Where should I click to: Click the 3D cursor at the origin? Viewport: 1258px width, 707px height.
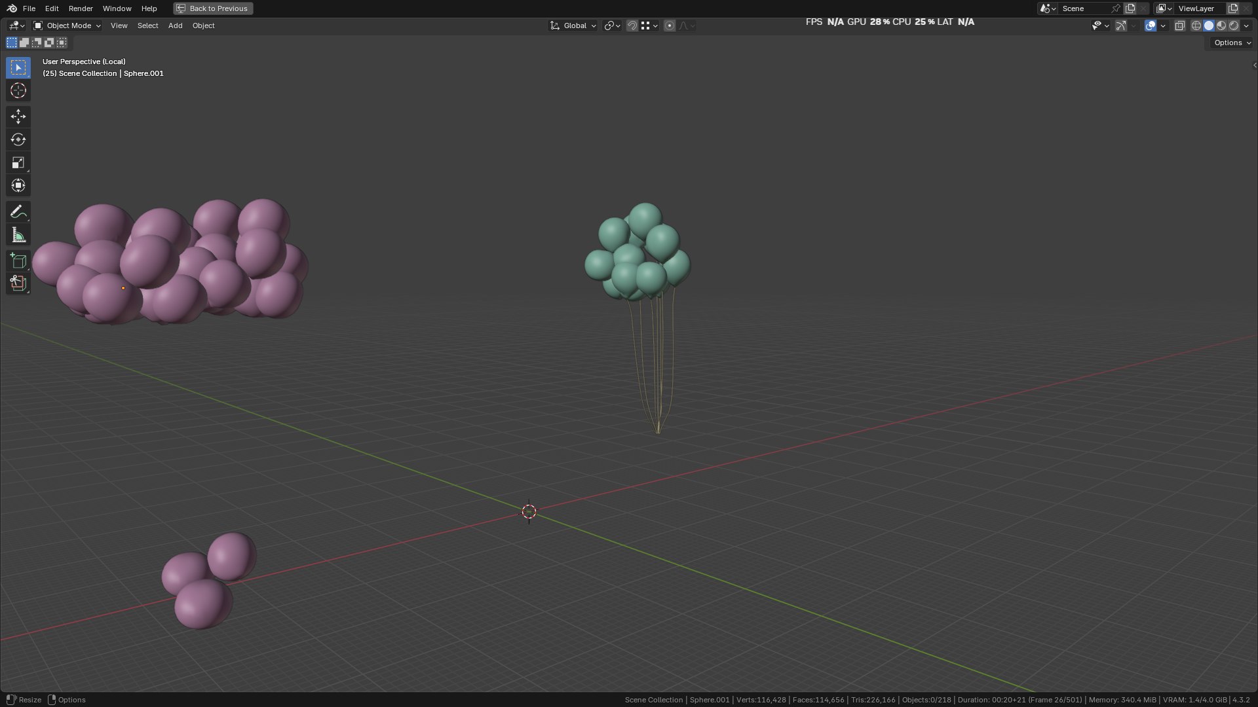[529, 511]
